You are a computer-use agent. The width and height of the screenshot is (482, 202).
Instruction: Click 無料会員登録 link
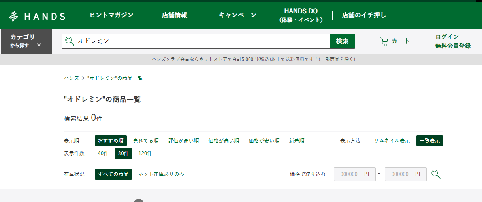tap(453, 46)
